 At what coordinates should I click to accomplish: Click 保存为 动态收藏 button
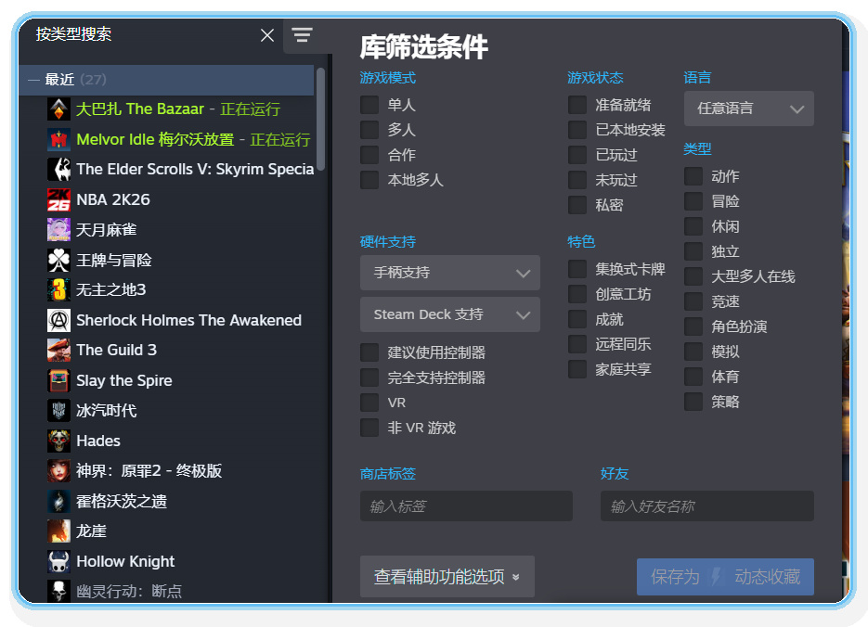point(725,577)
